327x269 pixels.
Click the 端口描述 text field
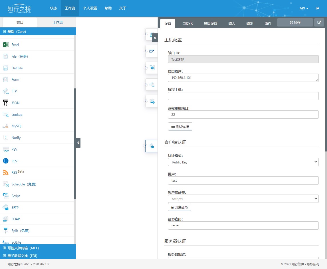pos(243,78)
